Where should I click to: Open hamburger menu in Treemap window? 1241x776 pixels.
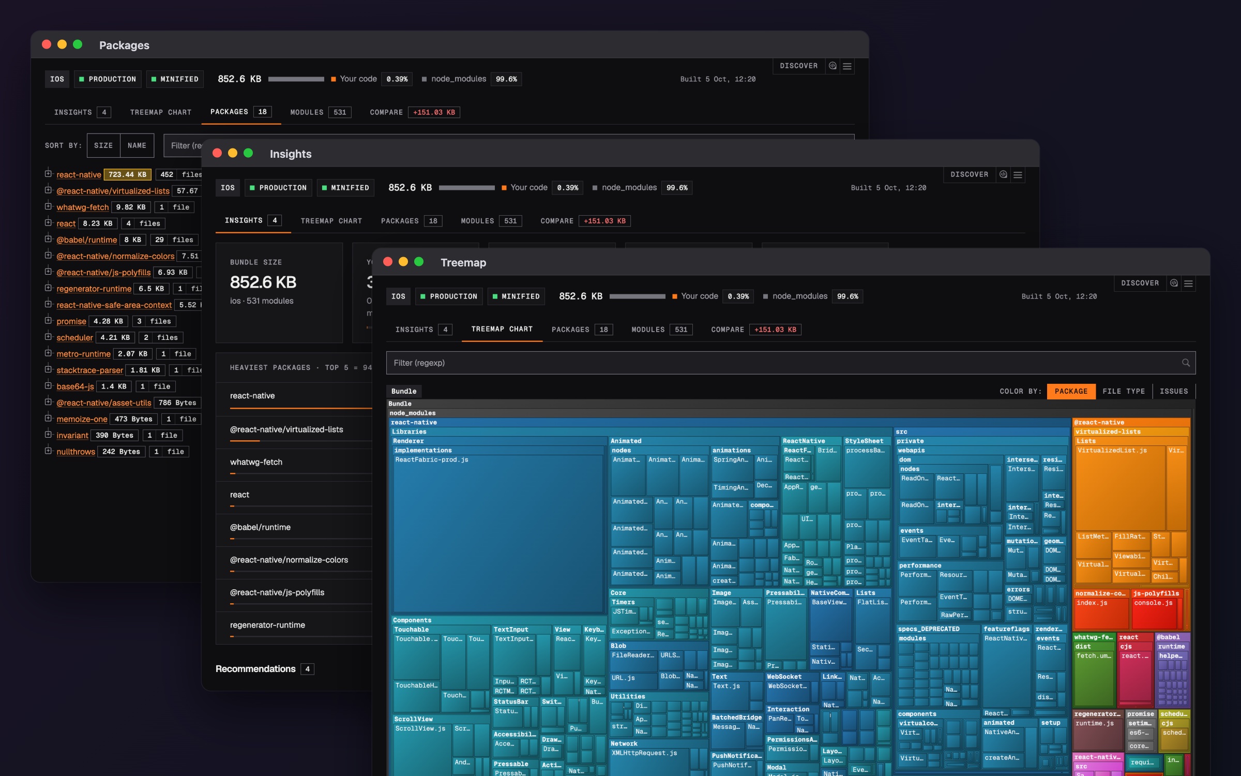coord(1188,283)
